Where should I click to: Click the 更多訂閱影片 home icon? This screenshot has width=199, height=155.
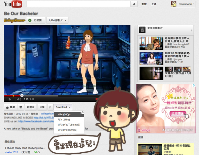(142, 30)
